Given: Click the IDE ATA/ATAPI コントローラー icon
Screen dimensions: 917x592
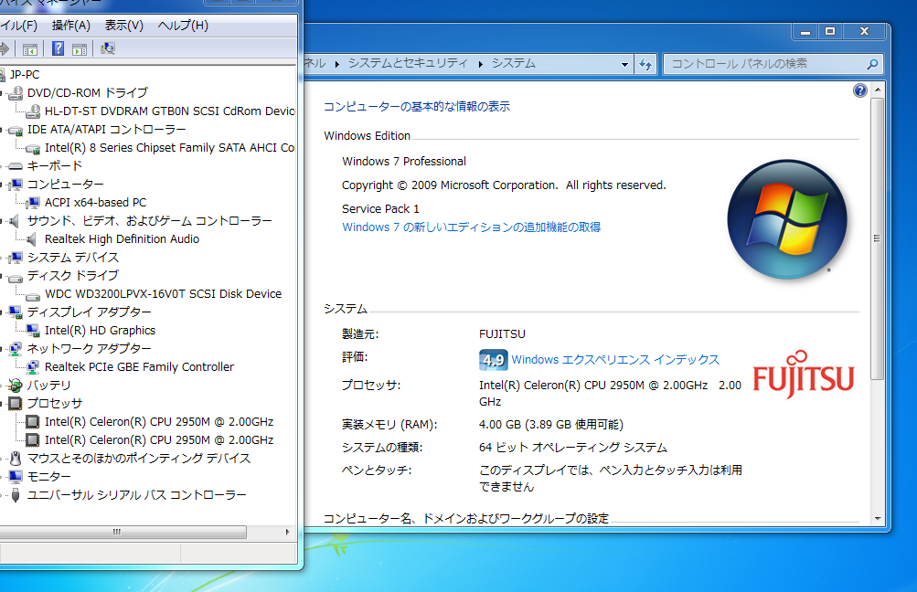Looking at the screenshot, I should 16,130.
